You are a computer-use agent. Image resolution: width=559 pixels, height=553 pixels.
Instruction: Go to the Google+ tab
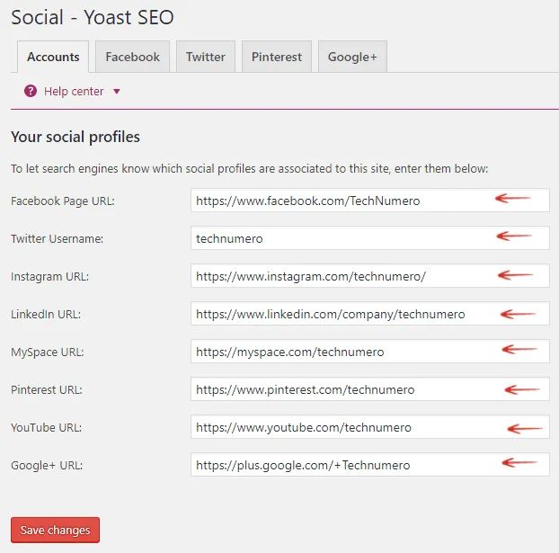point(352,57)
